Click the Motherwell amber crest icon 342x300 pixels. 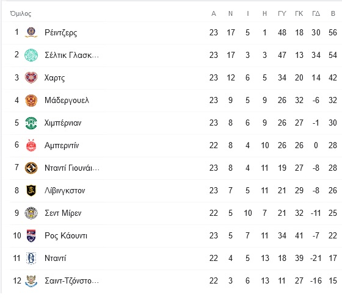[31, 101]
